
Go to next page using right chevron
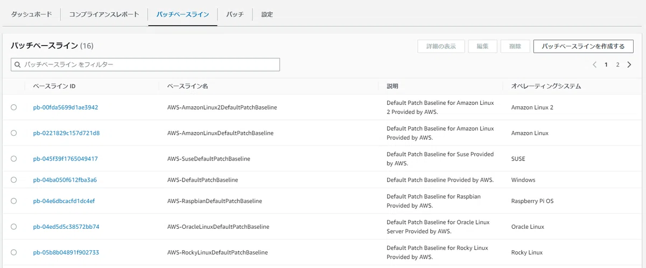click(x=629, y=64)
